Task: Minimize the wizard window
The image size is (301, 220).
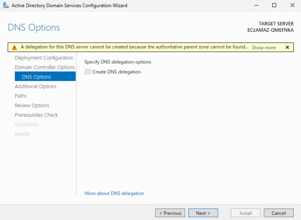Action: pyautogui.click(x=256, y=5)
